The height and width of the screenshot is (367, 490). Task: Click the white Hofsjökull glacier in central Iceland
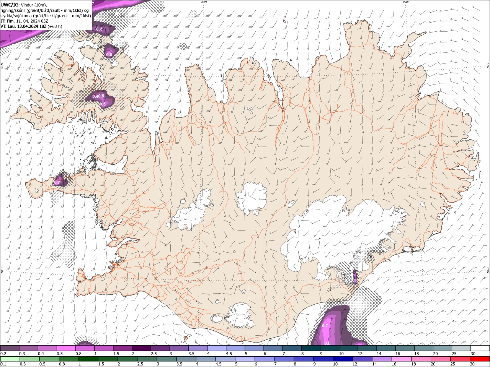pos(252,198)
